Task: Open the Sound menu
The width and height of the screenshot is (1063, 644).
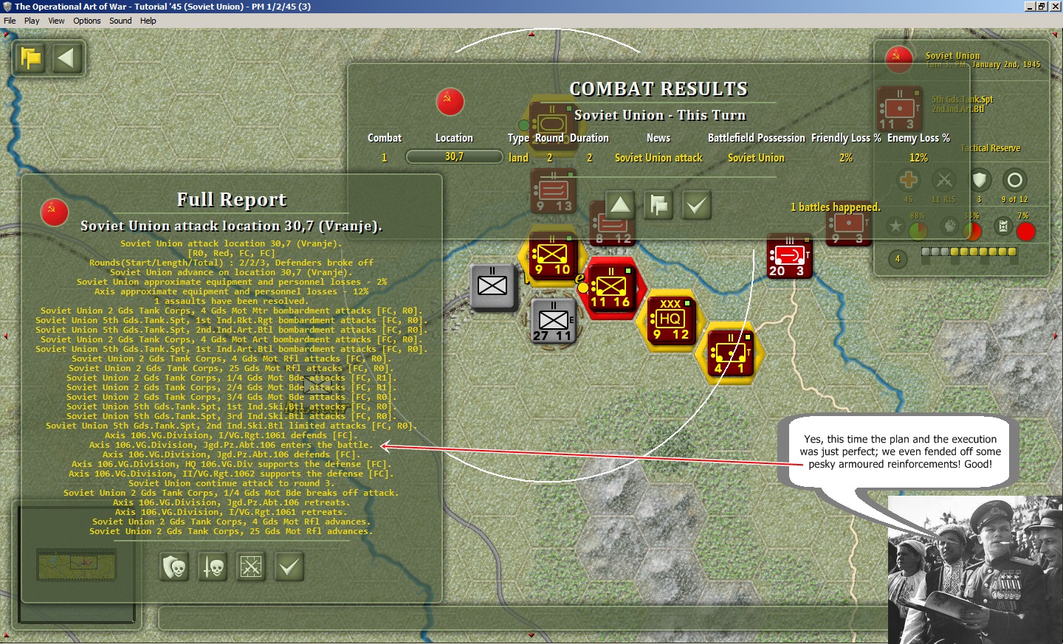Action: point(120,21)
